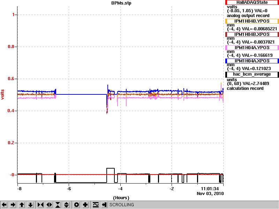279x209 pixels.
Task: Click the horizontal outward-arrows zoom icon
Action: click(x=49, y=205)
